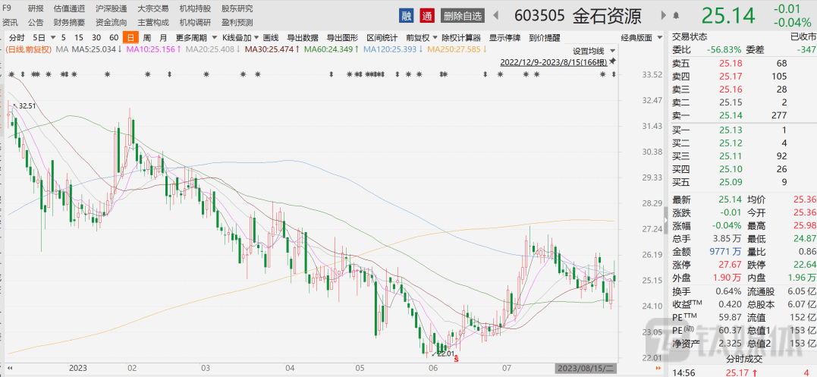Open the K线叠加 overlay dropdown
The width and height of the screenshot is (817, 377).
(x=240, y=37)
